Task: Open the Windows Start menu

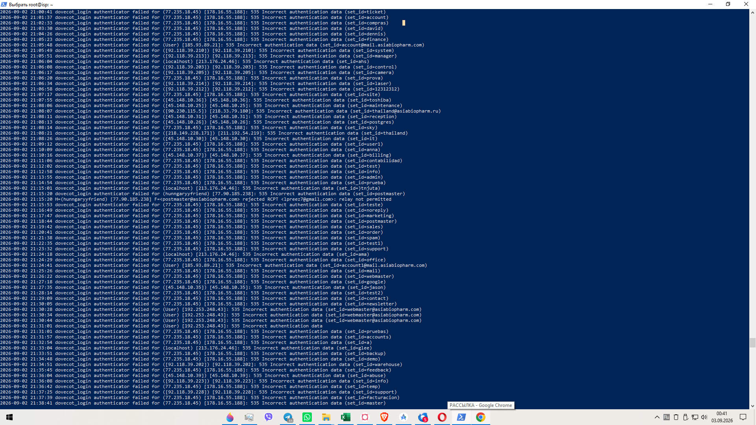Action: click(9, 417)
